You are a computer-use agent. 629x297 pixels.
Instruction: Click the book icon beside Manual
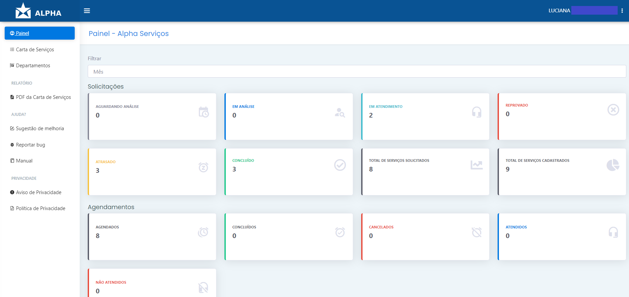[x=12, y=160]
